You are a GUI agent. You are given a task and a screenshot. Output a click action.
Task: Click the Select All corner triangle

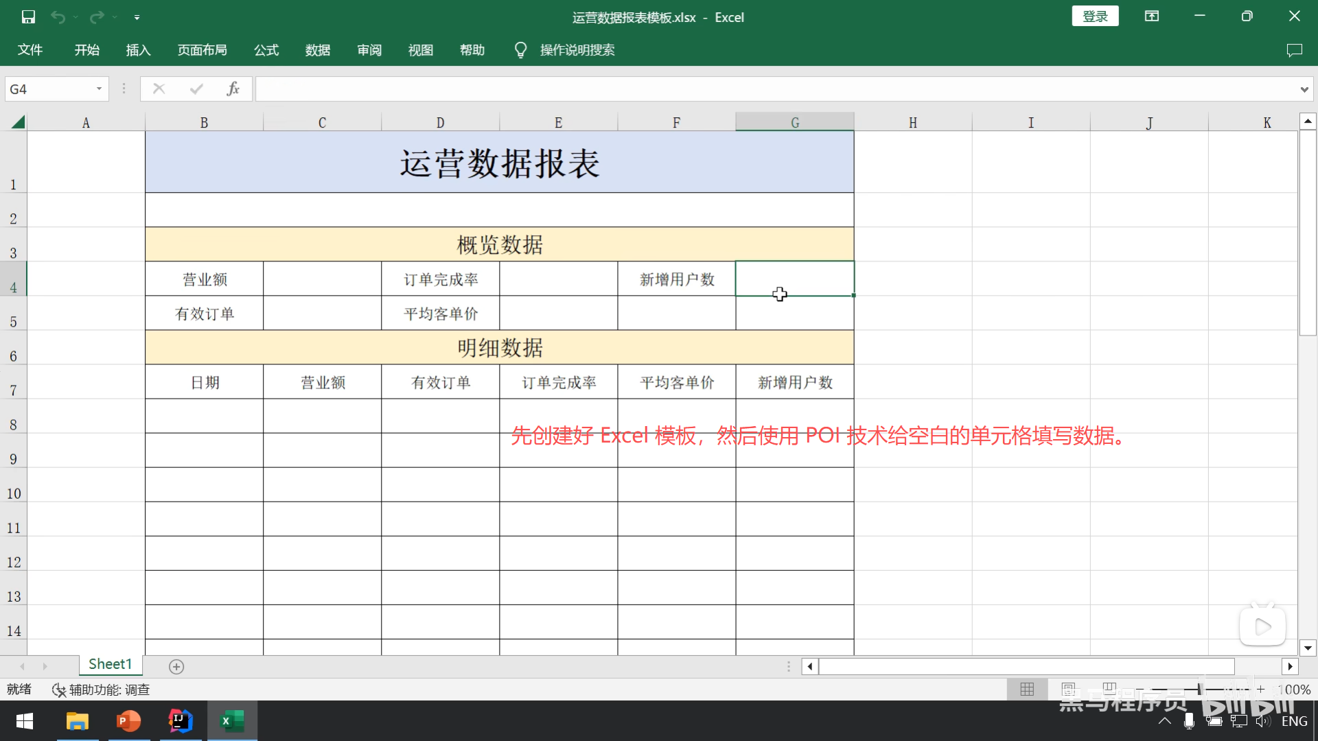[x=18, y=123]
